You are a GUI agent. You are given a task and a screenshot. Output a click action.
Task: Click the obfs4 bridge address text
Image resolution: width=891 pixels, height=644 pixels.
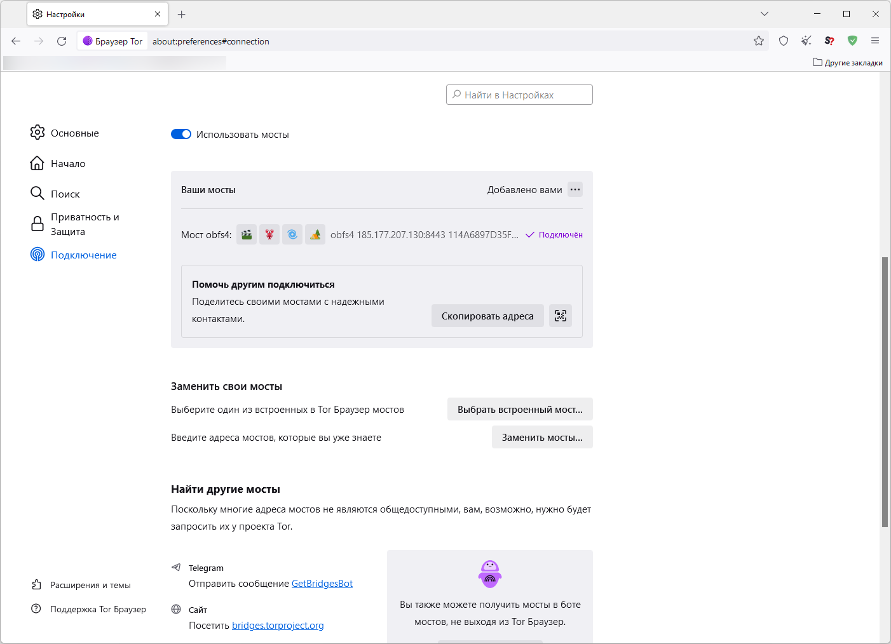425,234
